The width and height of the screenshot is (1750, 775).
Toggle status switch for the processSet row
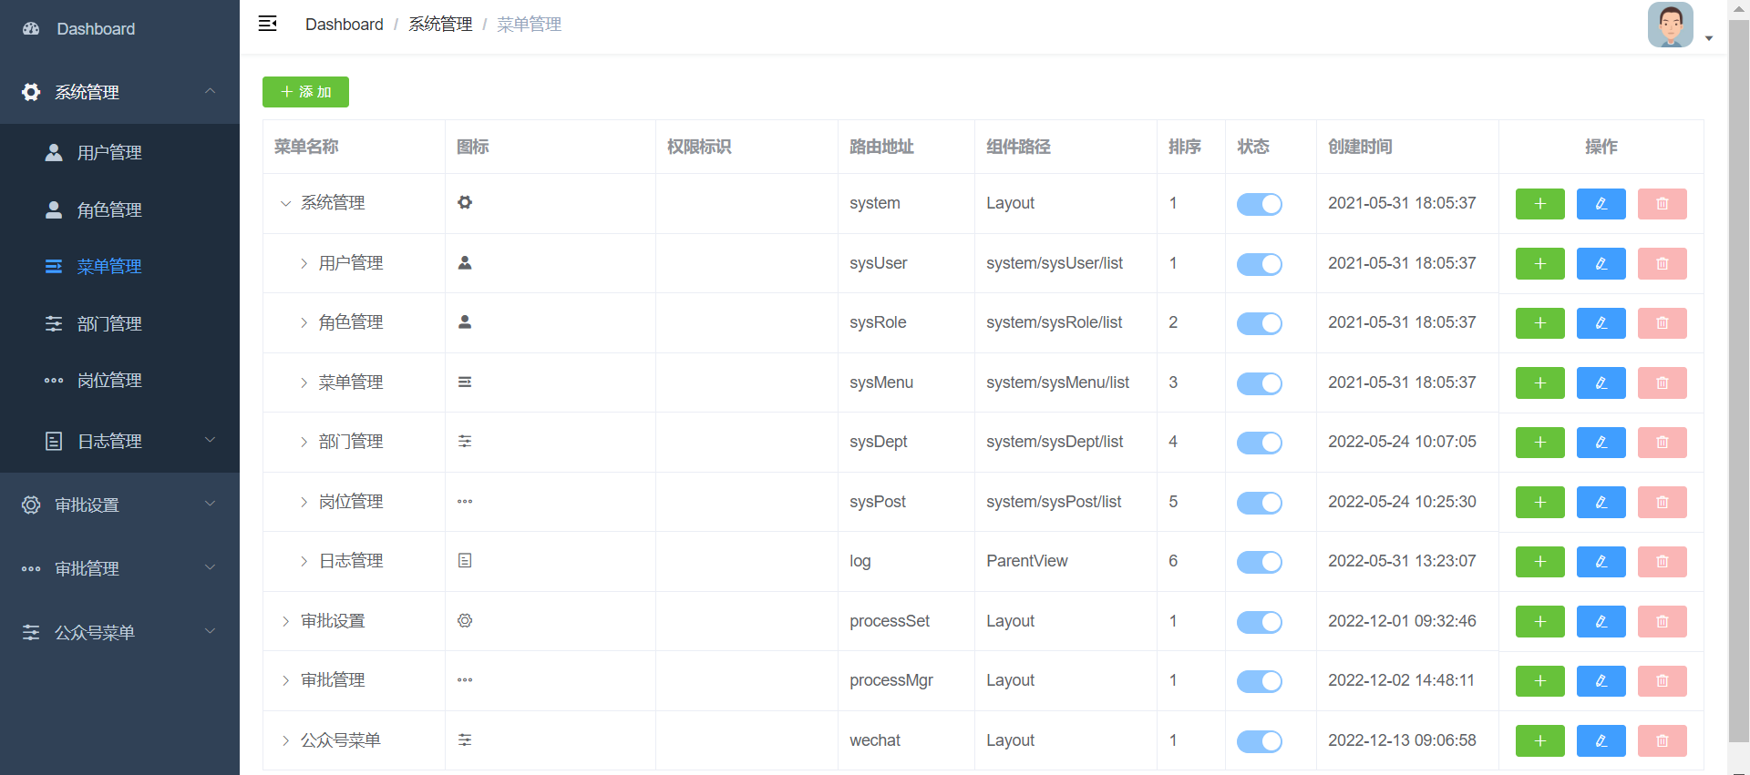point(1260,622)
